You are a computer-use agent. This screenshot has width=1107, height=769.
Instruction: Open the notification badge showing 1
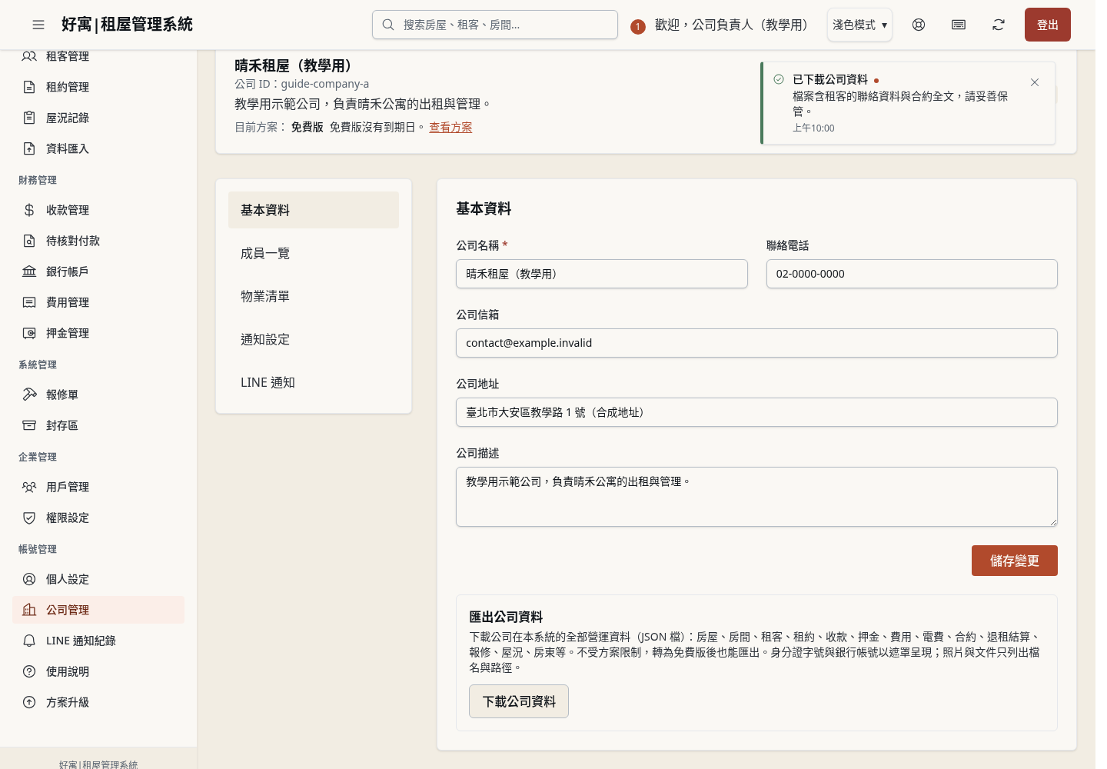tap(637, 26)
